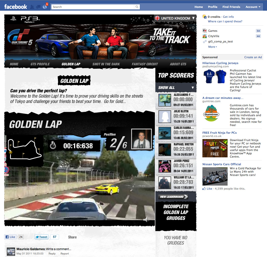Click the View Leaderboard button
267x257 pixels.
174,197
